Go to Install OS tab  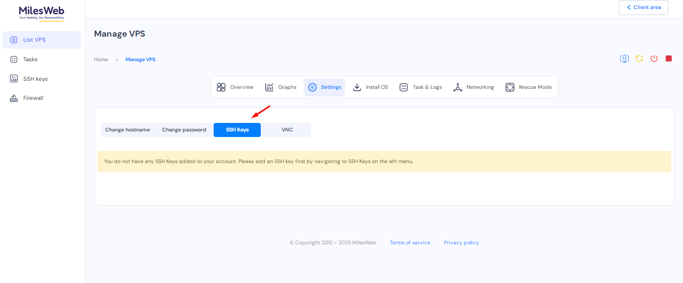click(x=371, y=87)
